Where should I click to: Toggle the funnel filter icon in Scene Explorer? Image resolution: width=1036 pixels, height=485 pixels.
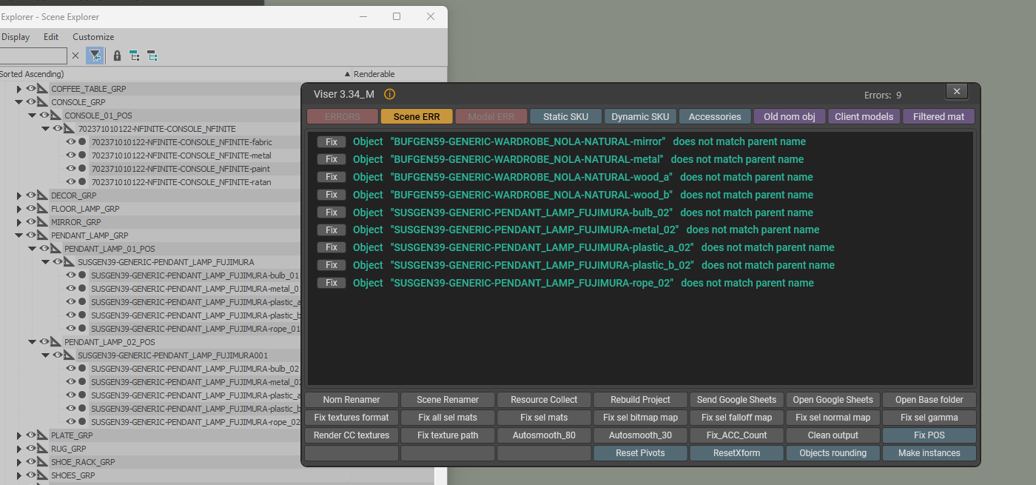[95, 56]
